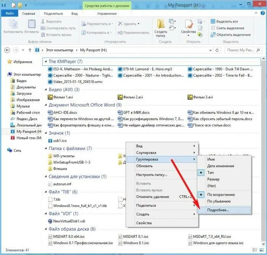
Task: Click Вставить ярлык in the ribbon
Action: pyautogui.click(x=56, y=35)
